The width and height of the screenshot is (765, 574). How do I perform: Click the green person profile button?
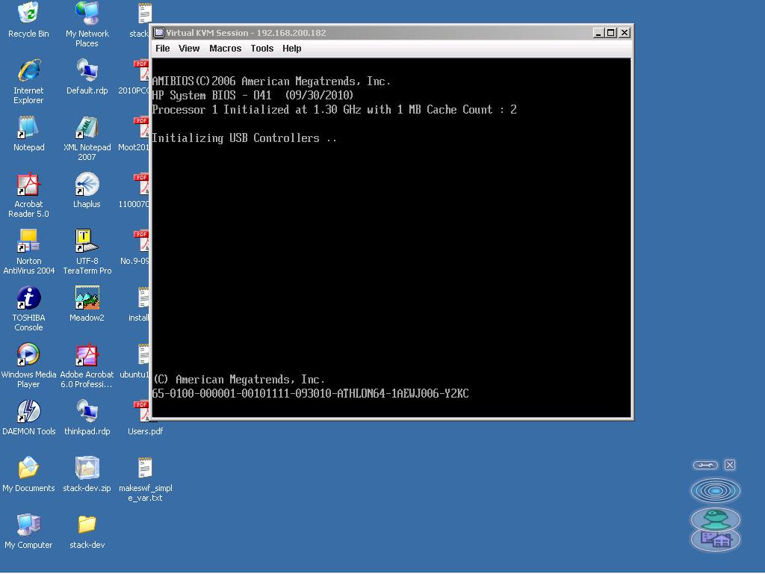tap(716, 519)
